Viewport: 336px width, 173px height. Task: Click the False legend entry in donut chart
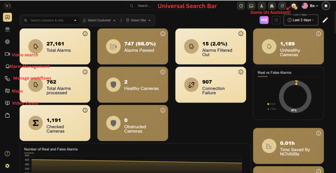[272, 109]
